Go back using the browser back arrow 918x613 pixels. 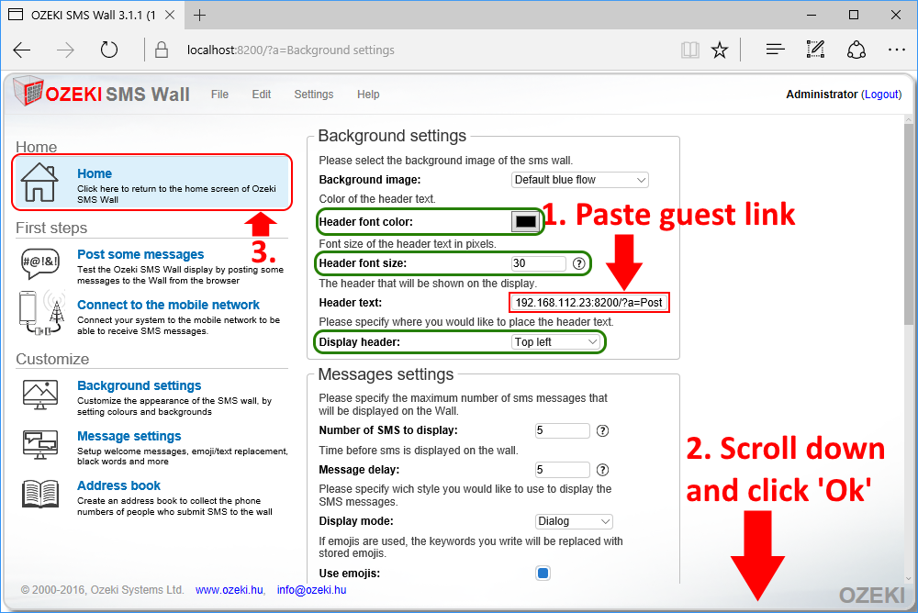22,50
